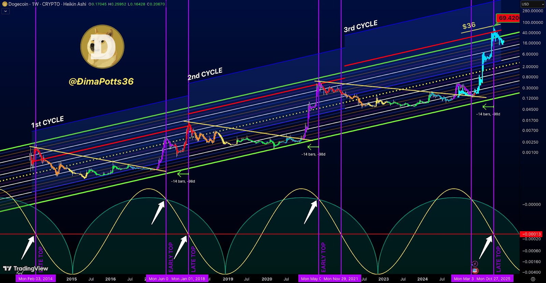Select the -0.00013 red indicator price label
Viewport: 546px width, 283px height.
pyautogui.click(x=531, y=234)
